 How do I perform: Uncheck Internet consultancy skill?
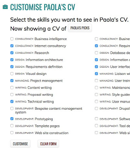click(12, 46)
